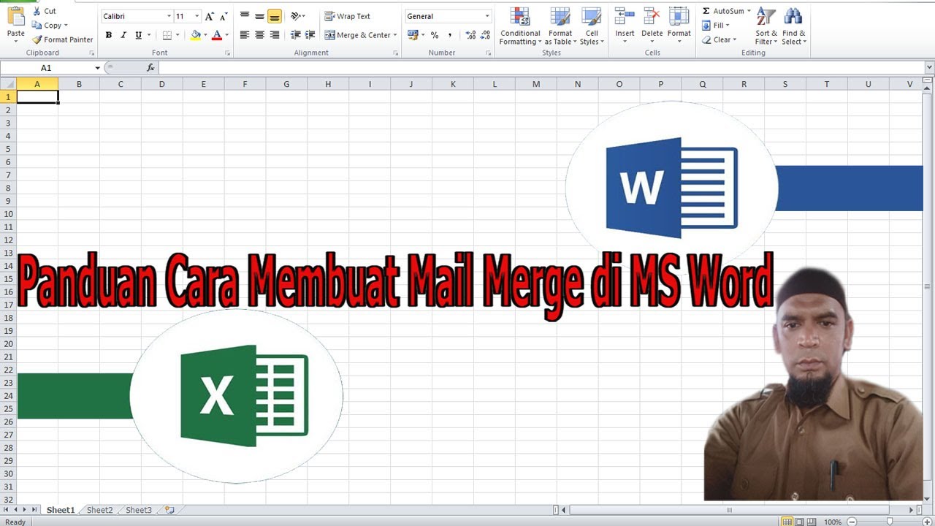Open underline style dropdown arrow
This screenshot has height=526, width=935.
coord(149,35)
